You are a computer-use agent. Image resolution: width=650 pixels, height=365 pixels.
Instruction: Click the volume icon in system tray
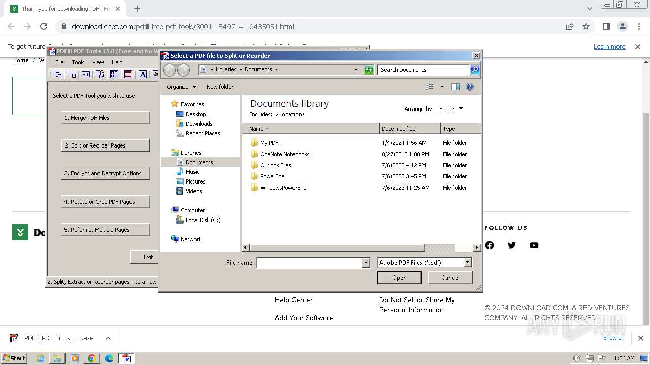pyautogui.click(x=577, y=358)
